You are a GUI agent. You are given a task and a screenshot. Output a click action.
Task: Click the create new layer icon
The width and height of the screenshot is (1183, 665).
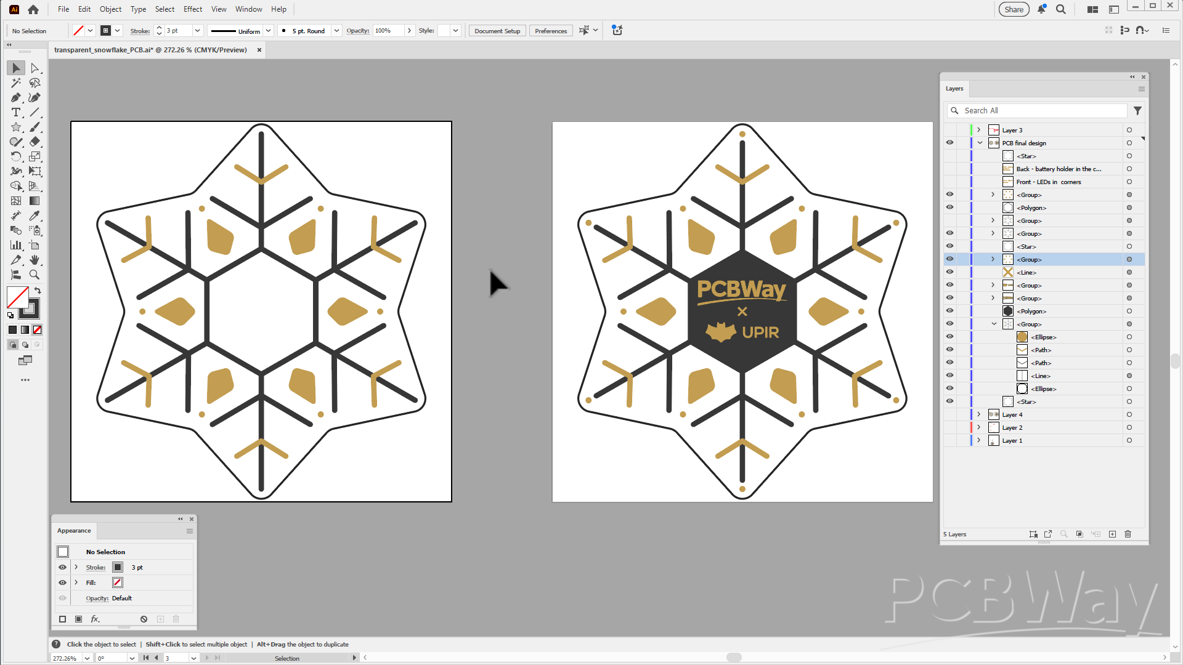(x=1112, y=534)
